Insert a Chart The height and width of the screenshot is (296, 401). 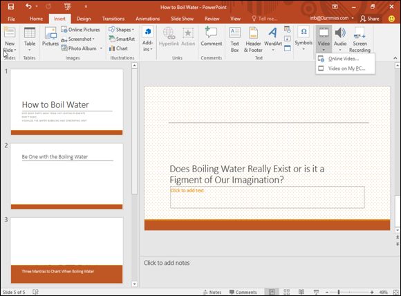[118, 48]
